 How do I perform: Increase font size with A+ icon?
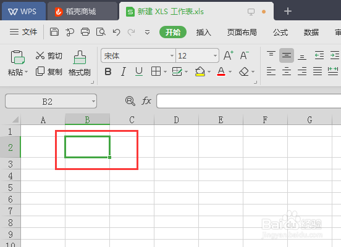(x=229, y=55)
